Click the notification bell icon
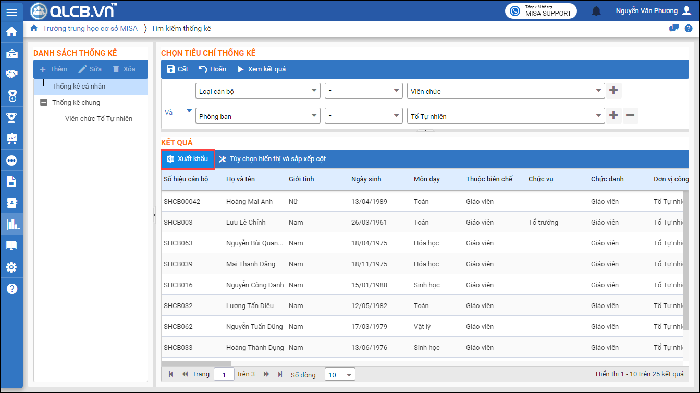The image size is (700, 393). [596, 11]
